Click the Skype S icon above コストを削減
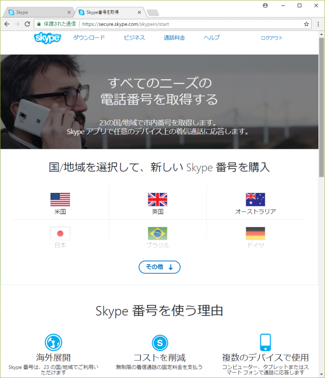The width and height of the screenshot is (325, 378). [160, 343]
